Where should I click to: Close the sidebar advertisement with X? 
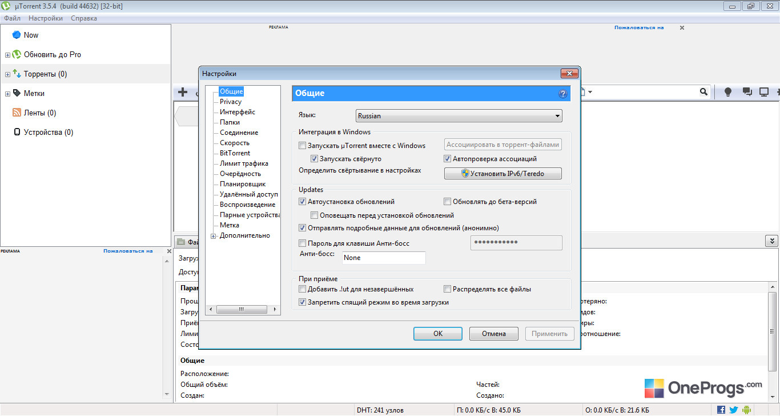click(x=169, y=251)
